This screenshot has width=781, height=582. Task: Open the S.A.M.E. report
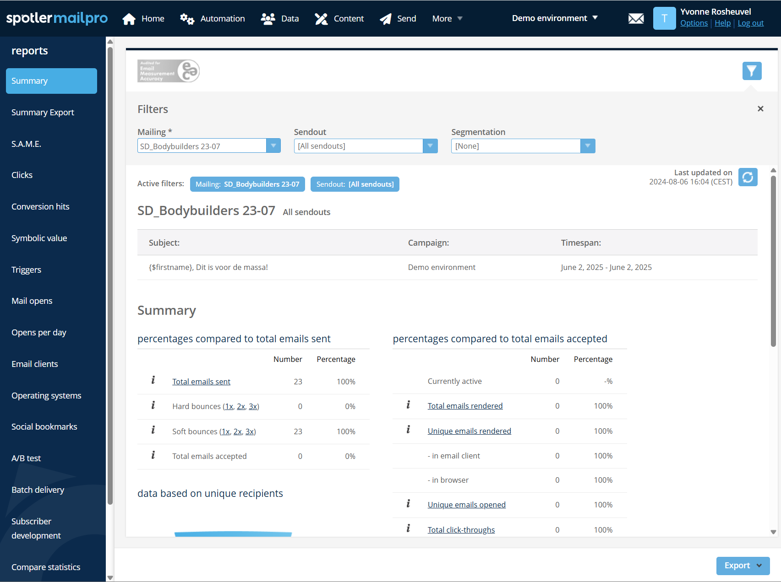26,144
